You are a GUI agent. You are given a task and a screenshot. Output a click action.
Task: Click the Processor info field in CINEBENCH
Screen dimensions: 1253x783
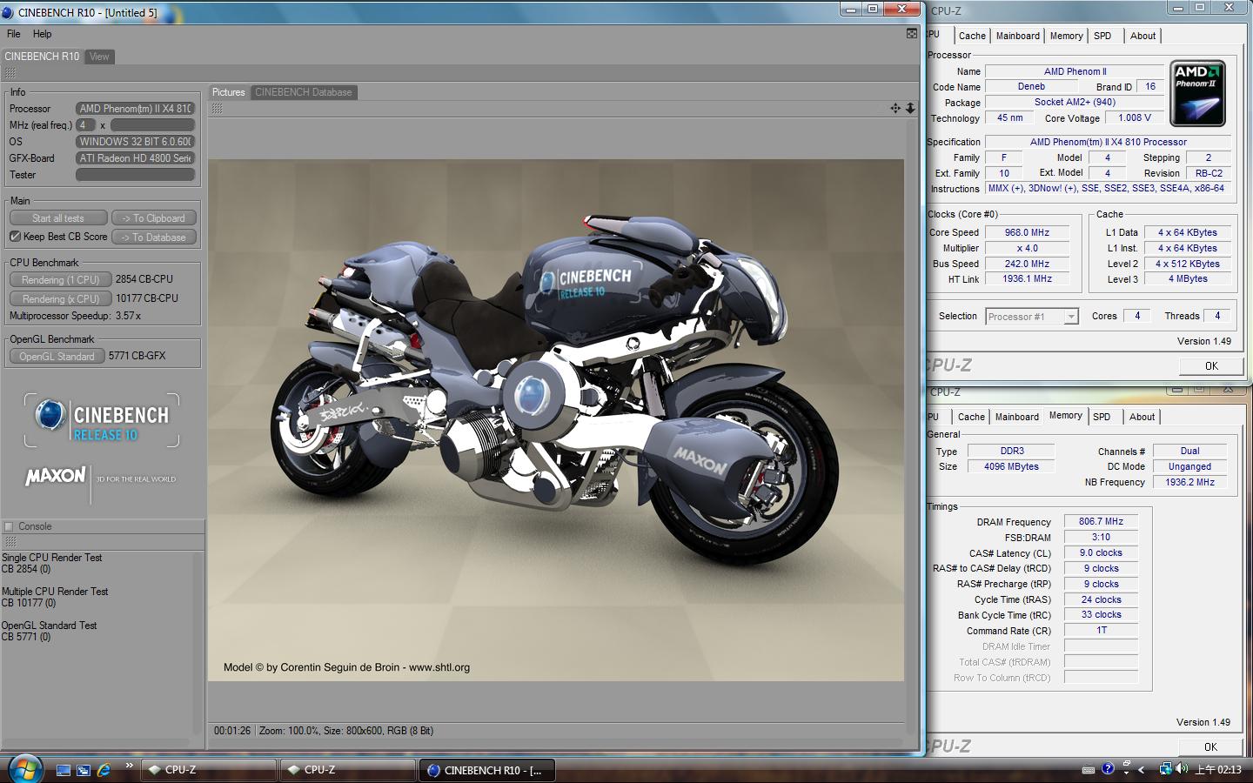point(135,109)
